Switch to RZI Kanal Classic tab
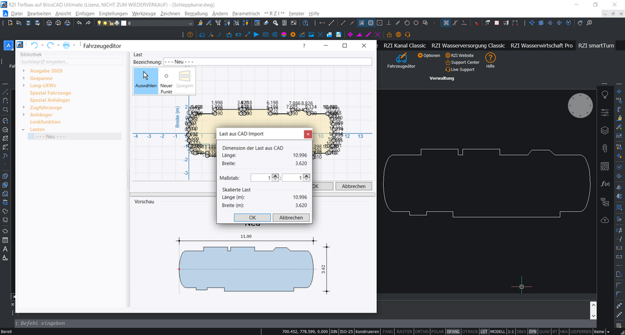 (x=404, y=46)
